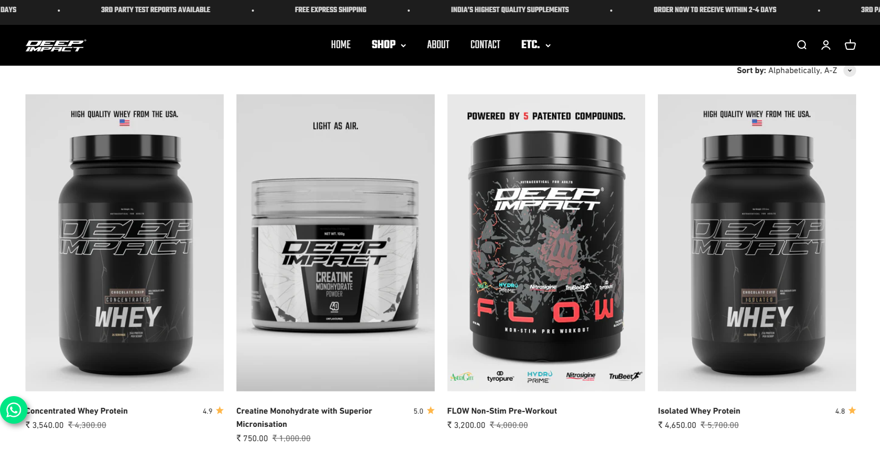This screenshot has height=465, width=880.
Task: Open the shopping cart icon
Action: point(850,45)
